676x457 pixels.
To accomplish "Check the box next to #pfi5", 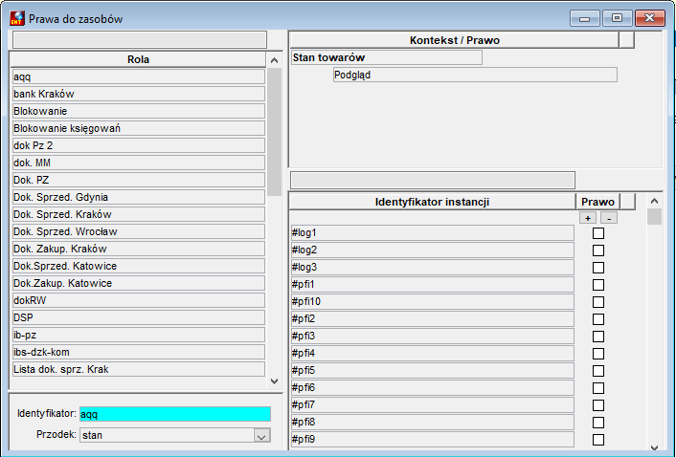I will click(598, 371).
